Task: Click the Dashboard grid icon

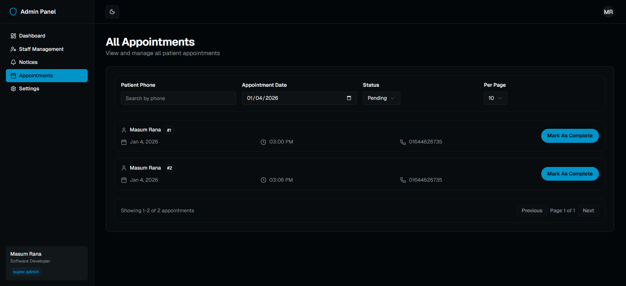Action: click(13, 36)
